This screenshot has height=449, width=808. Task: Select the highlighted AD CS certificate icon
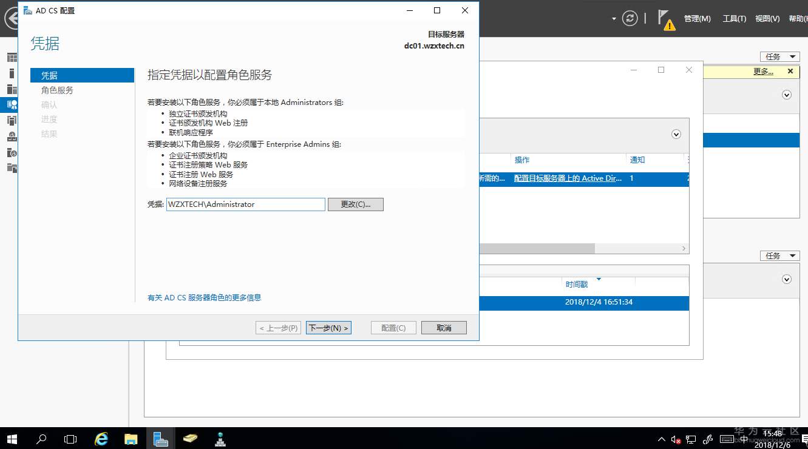point(12,104)
